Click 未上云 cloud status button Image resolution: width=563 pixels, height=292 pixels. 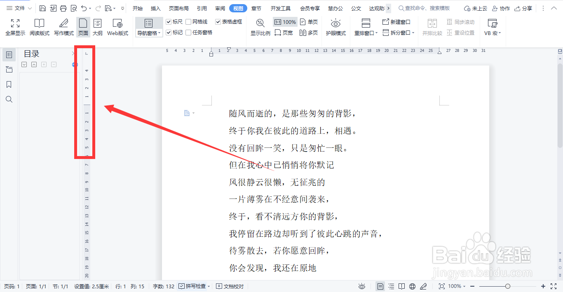tap(475, 8)
